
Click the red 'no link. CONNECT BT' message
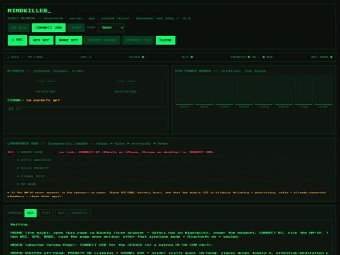[137, 152]
